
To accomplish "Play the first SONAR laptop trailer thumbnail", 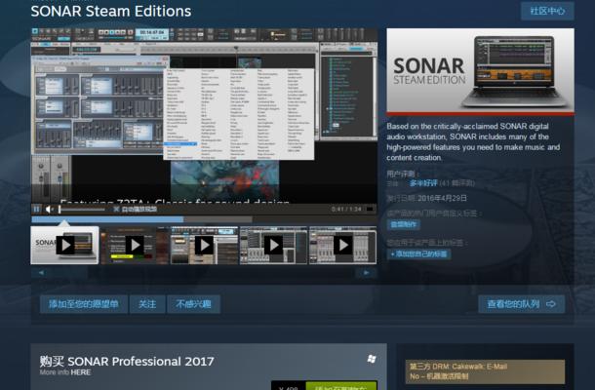I will (64, 245).
